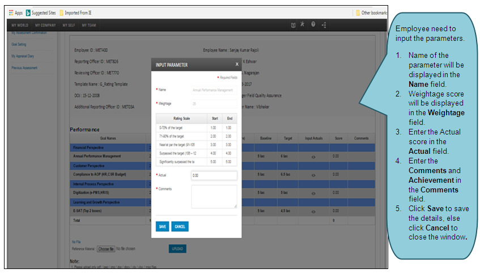Open Previous Assessment link

pyautogui.click(x=24, y=68)
